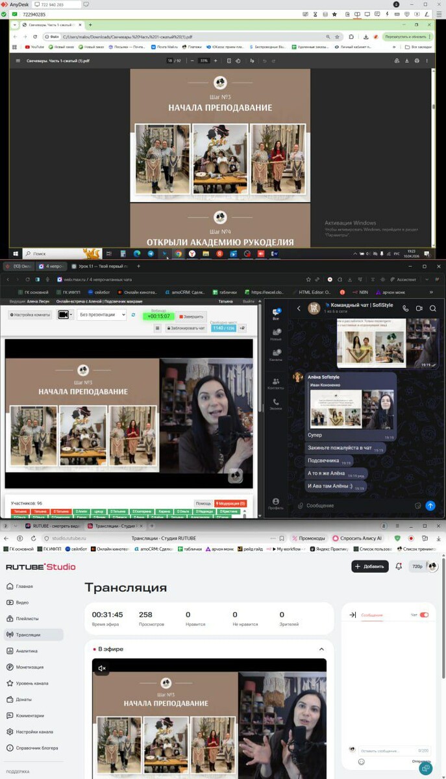Open Microsoft Edge from the Windows taskbar

(137, 253)
